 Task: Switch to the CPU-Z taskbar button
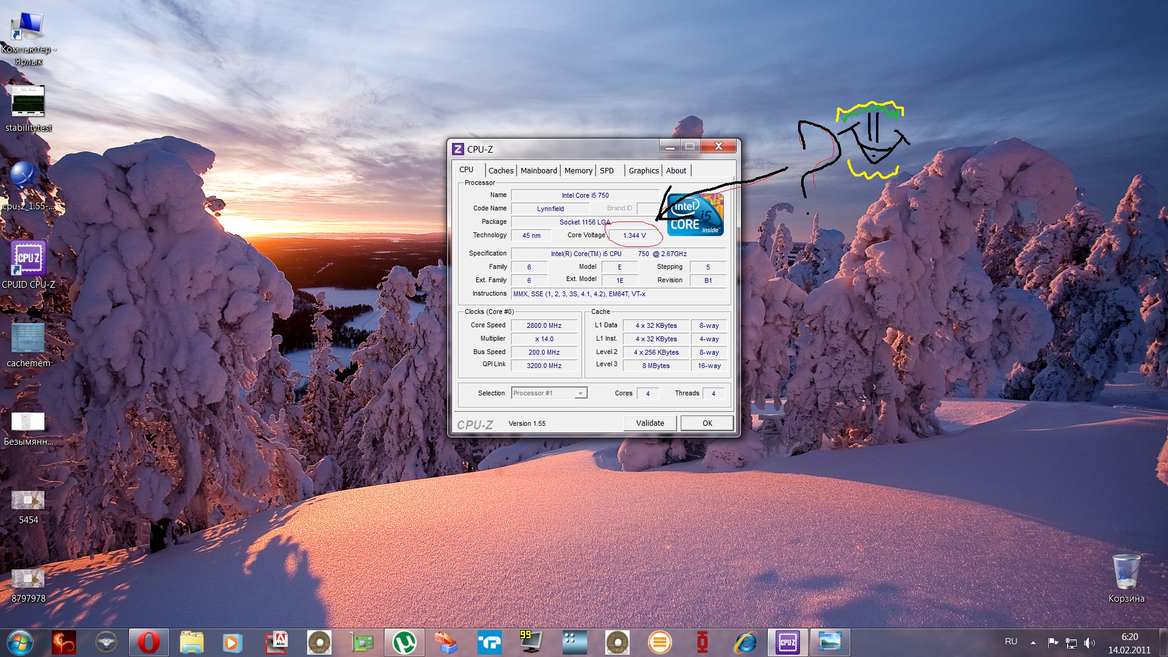(x=788, y=642)
